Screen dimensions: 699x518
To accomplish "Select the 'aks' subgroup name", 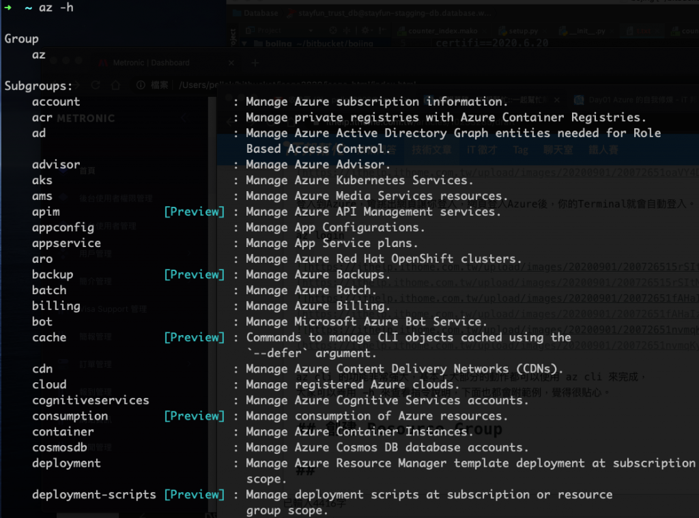I will [x=42, y=180].
